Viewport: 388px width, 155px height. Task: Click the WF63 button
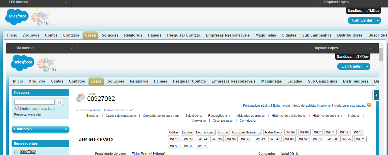coord(202,146)
